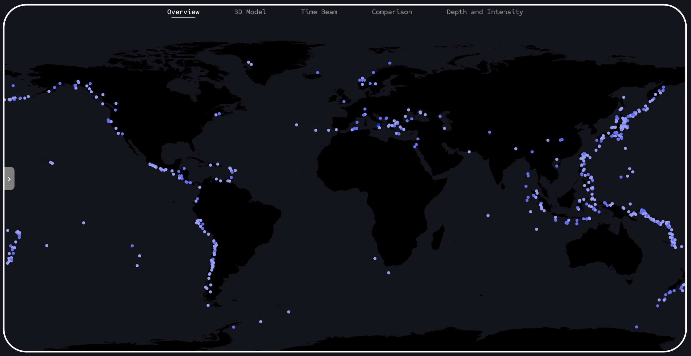This screenshot has width=691, height=356.
Task: Click the dot in the United Kingdom
Action: pos(344,102)
